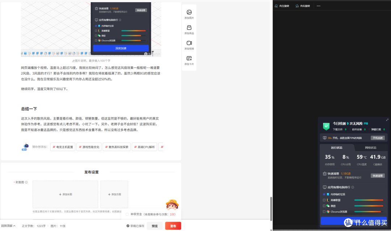
Task: Click the 下载文件 9 stat in security panel
Action: (x=339, y=129)
